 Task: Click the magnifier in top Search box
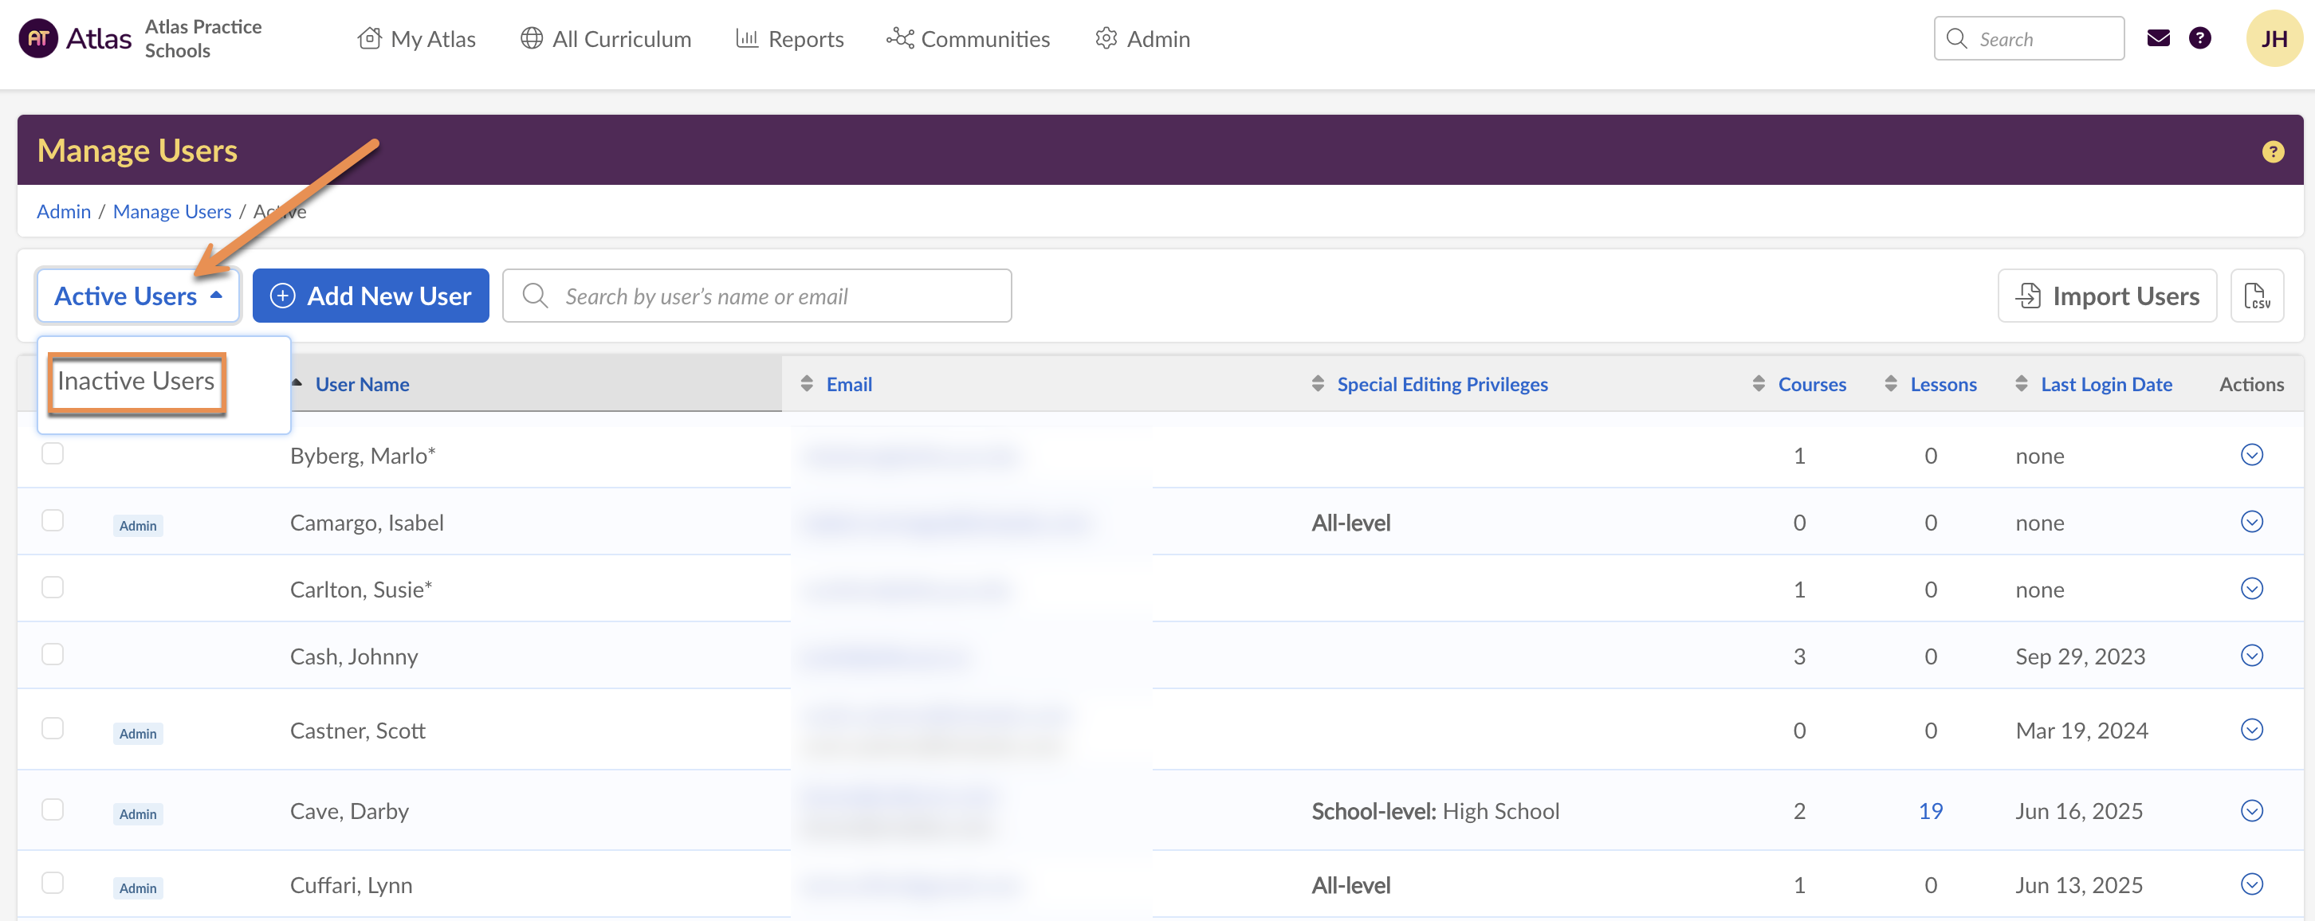(x=1955, y=38)
